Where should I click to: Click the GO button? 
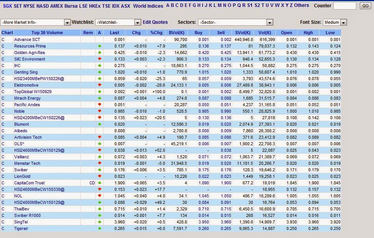tap(365, 6)
